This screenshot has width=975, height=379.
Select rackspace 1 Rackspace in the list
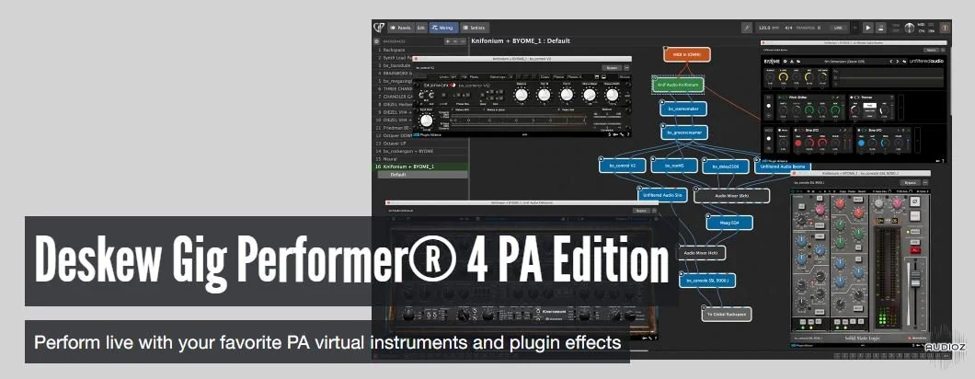click(x=420, y=49)
